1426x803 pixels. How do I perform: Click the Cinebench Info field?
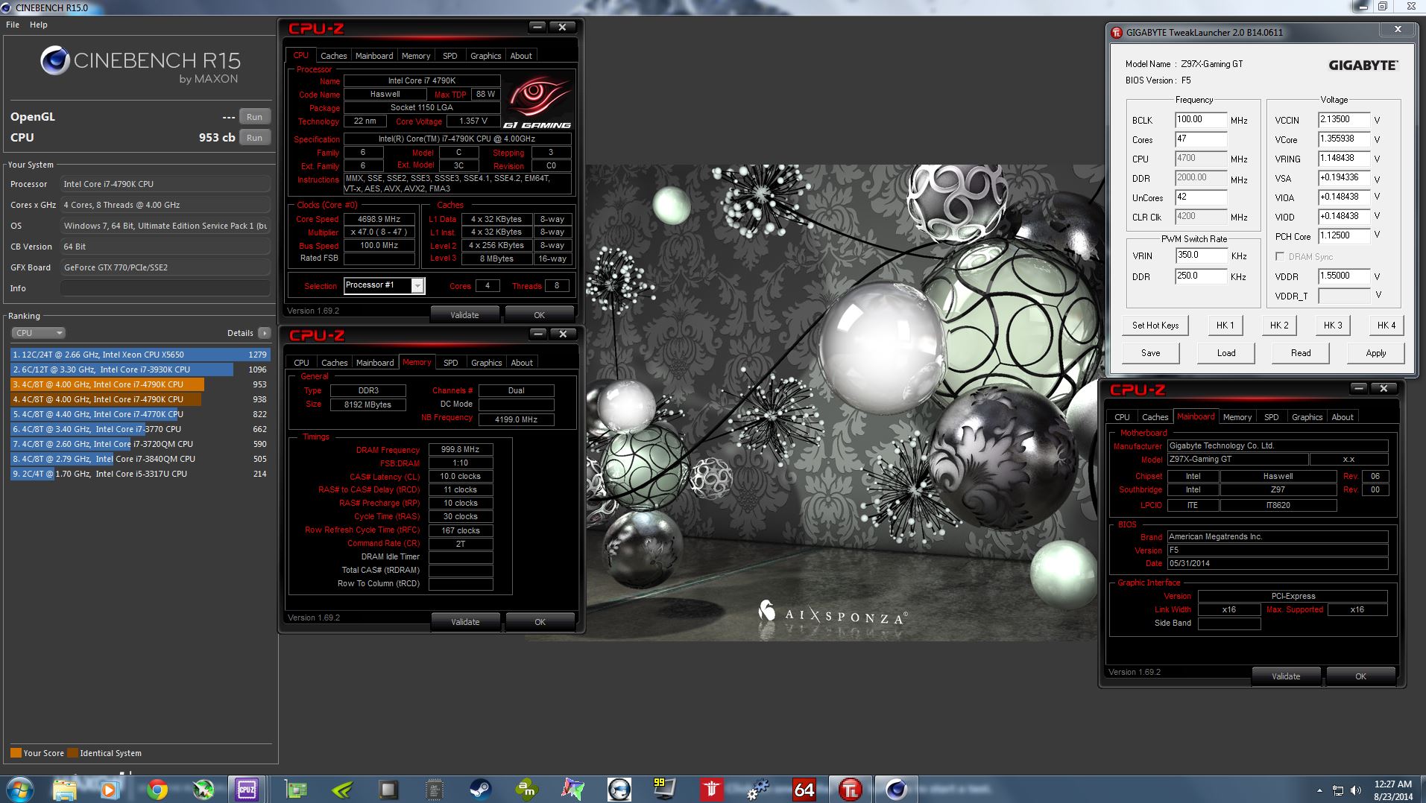(x=165, y=288)
